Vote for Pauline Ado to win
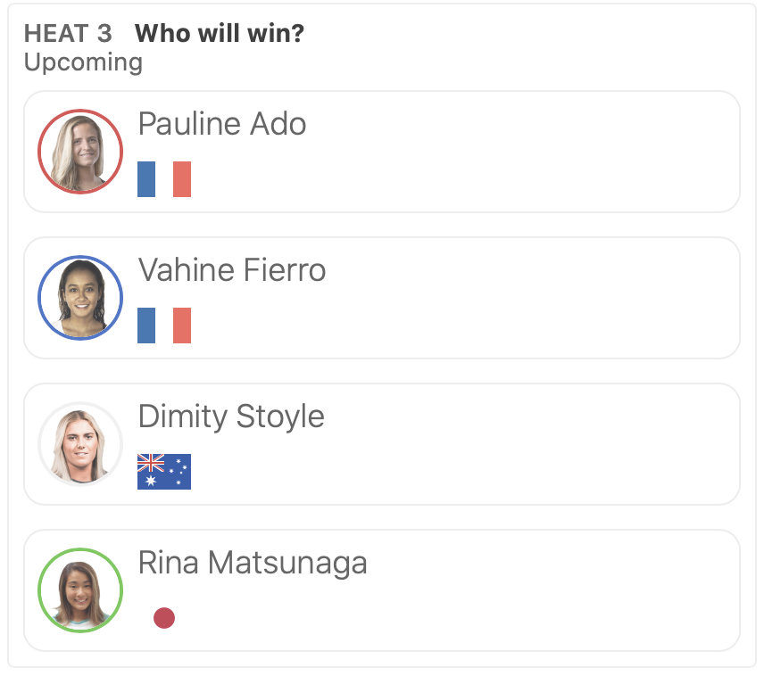 (x=464, y=152)
